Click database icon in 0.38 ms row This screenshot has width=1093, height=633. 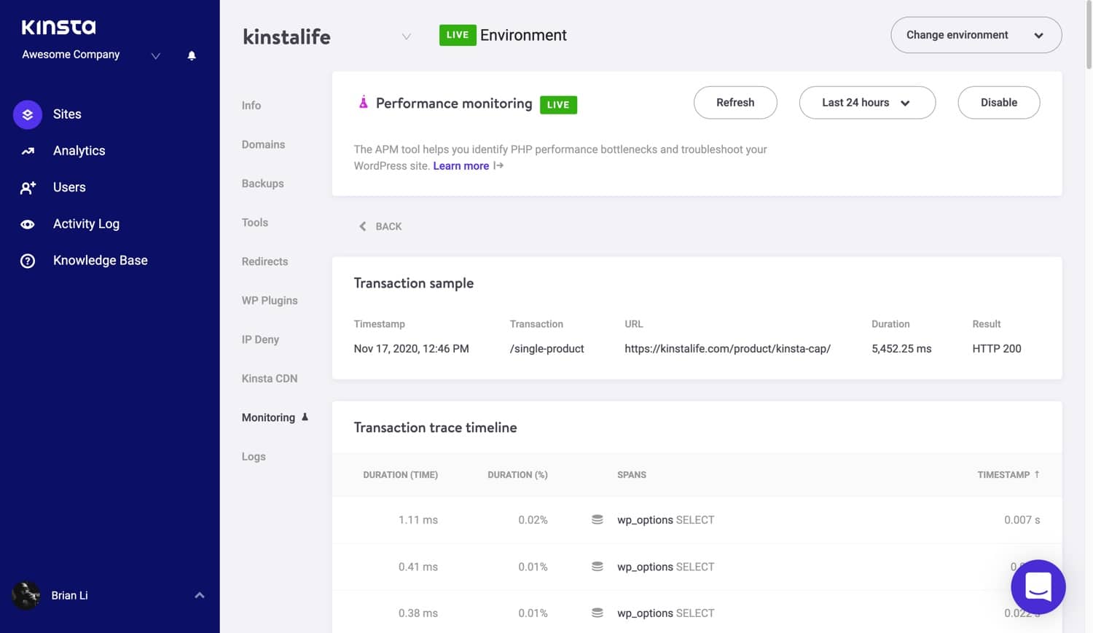[x=598, y=613]
